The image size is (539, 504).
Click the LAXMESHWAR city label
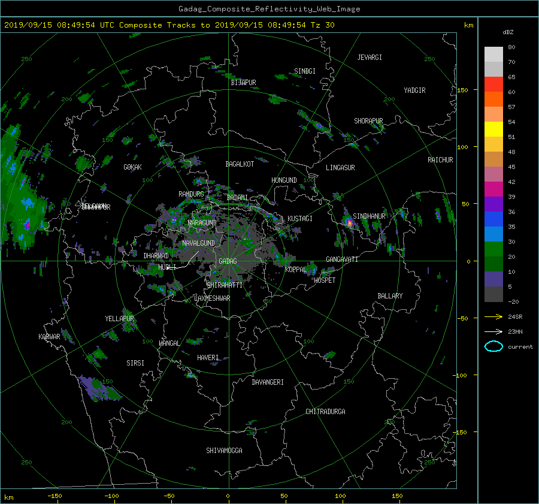tap(212, 298)
